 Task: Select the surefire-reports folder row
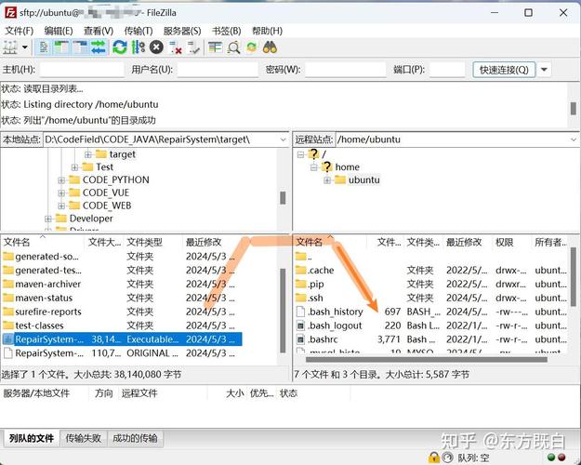[x=121, y=312]
